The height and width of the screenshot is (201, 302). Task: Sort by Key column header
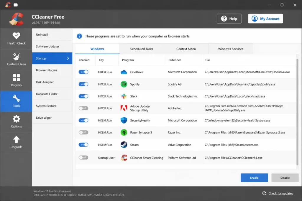pos(107,60)
